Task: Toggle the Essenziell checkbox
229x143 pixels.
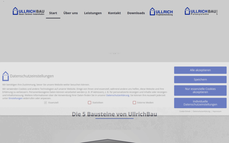Action: tap(45, 103)
